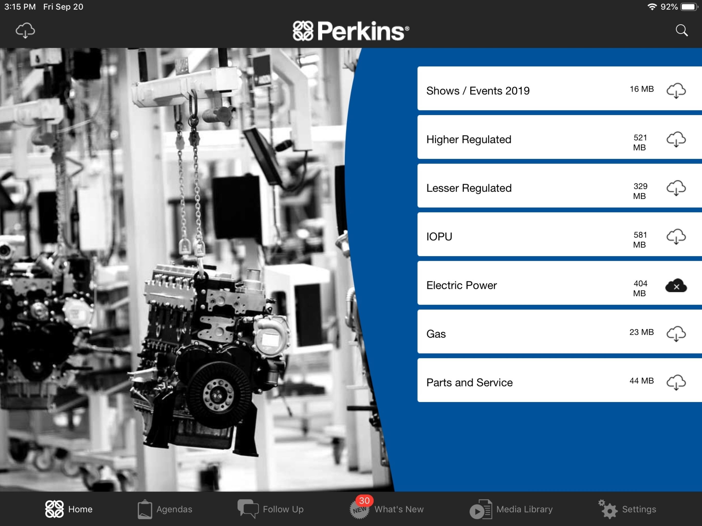Download Lesser Regulated content cloud icon

(676, 188)
